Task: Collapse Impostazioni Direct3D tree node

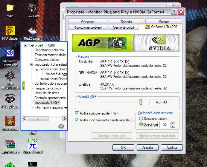Action: coord(37,69)
